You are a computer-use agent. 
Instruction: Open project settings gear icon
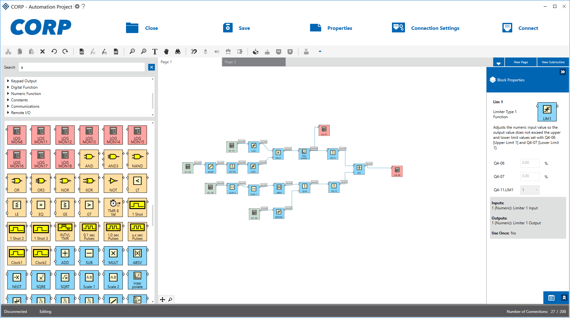tap(77, 6)
